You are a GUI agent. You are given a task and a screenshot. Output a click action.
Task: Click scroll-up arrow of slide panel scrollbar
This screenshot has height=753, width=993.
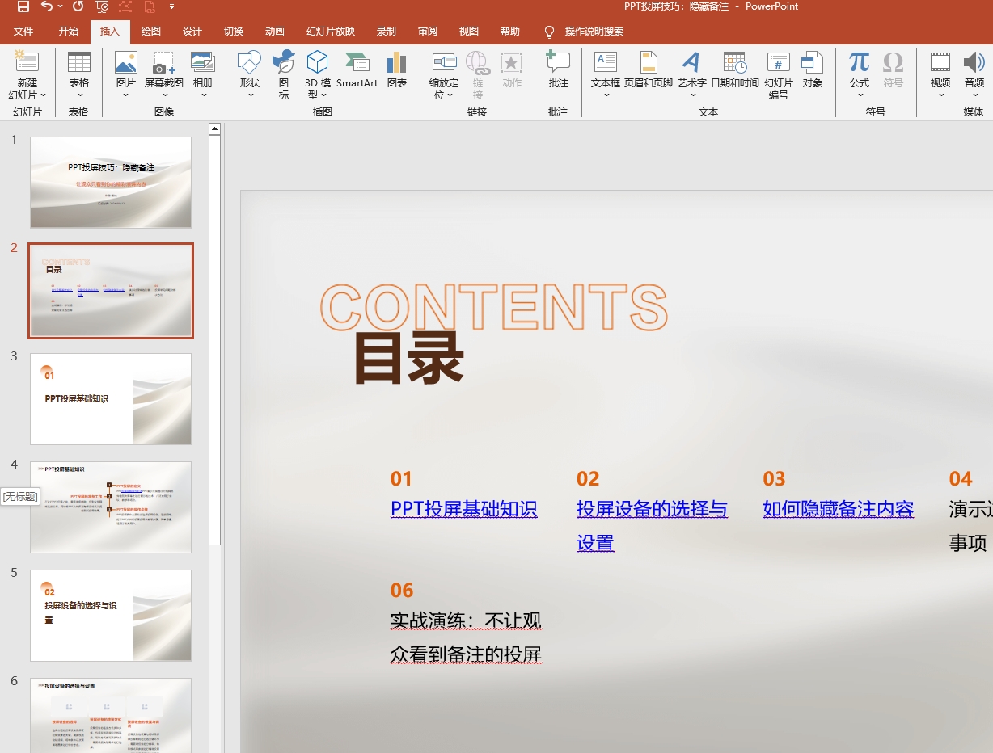[214, 128]
